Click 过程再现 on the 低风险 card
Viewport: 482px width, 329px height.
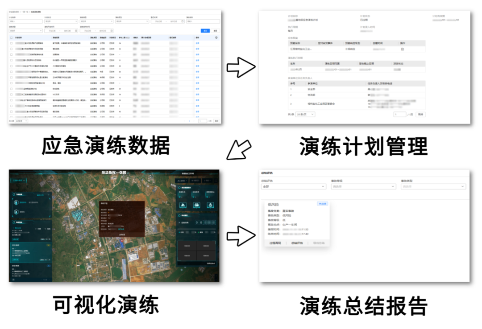pyautogui.click(x=275, y=243)
